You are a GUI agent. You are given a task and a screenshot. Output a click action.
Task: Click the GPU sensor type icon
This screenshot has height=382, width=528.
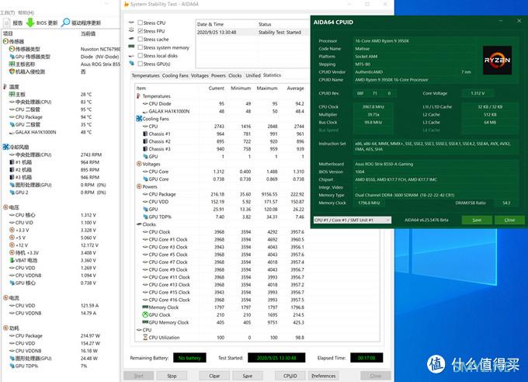click(x=12, y=57)
